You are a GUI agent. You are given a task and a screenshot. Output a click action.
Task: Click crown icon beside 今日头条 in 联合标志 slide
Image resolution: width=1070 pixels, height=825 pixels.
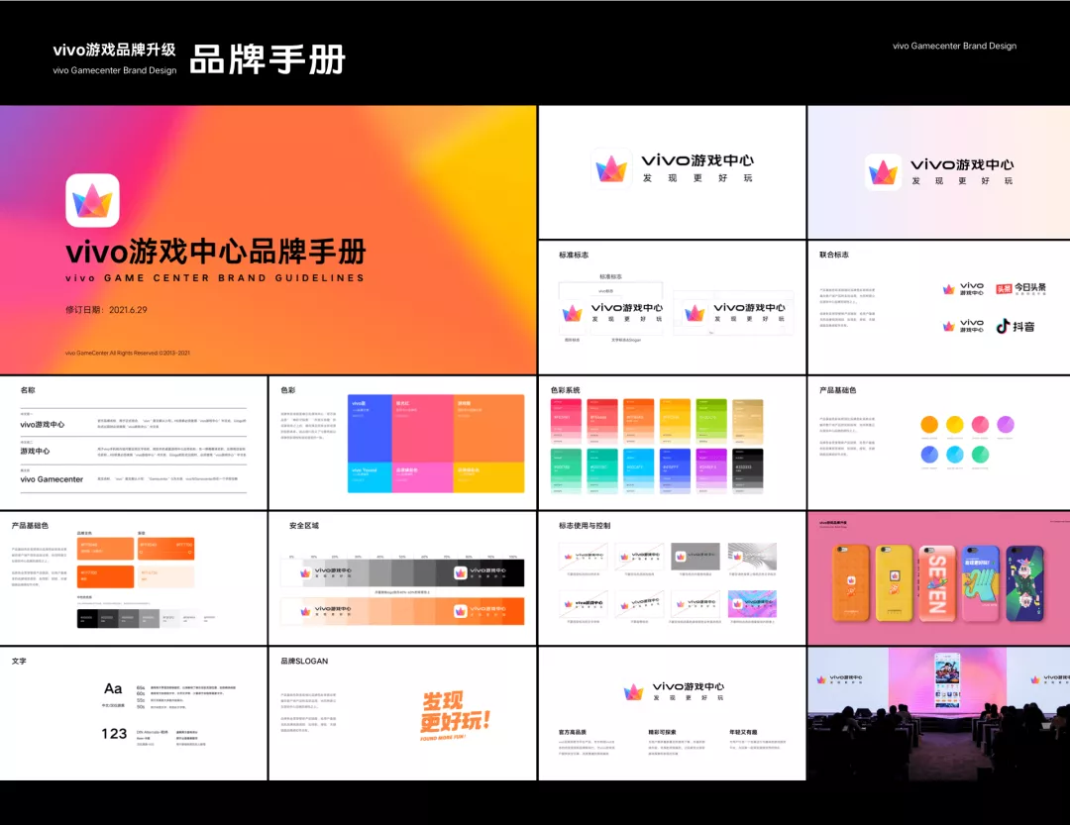pos(948,289)
